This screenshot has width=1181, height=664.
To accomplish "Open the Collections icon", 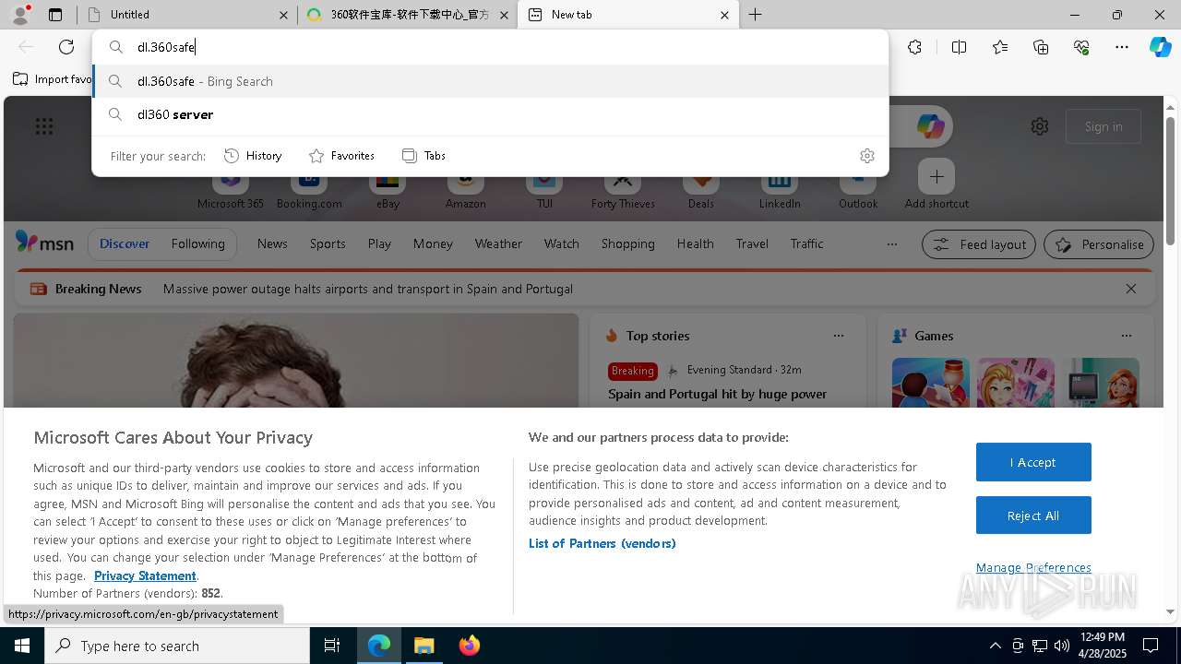I will 1041,47.
